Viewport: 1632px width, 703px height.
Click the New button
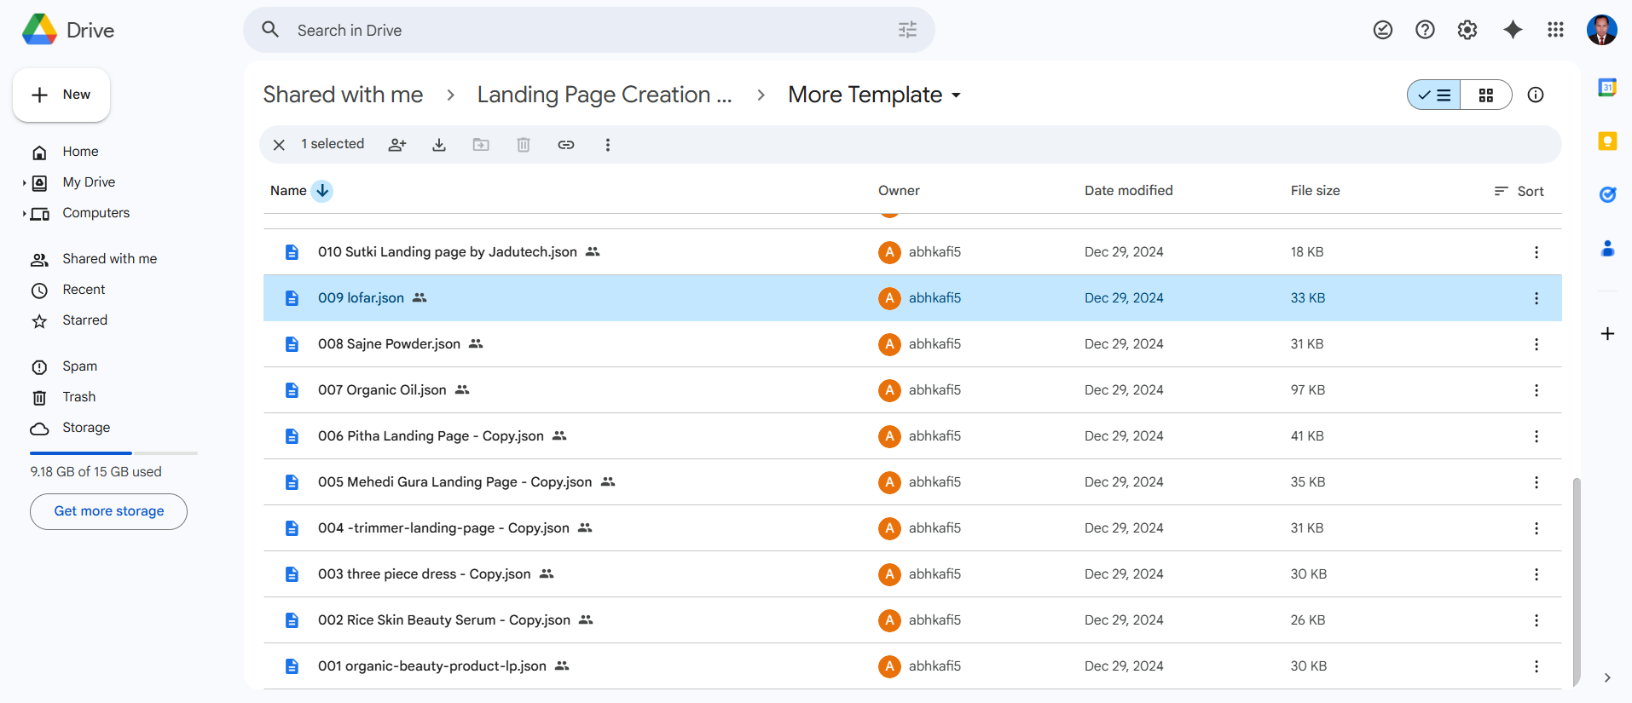pos(61,95)
